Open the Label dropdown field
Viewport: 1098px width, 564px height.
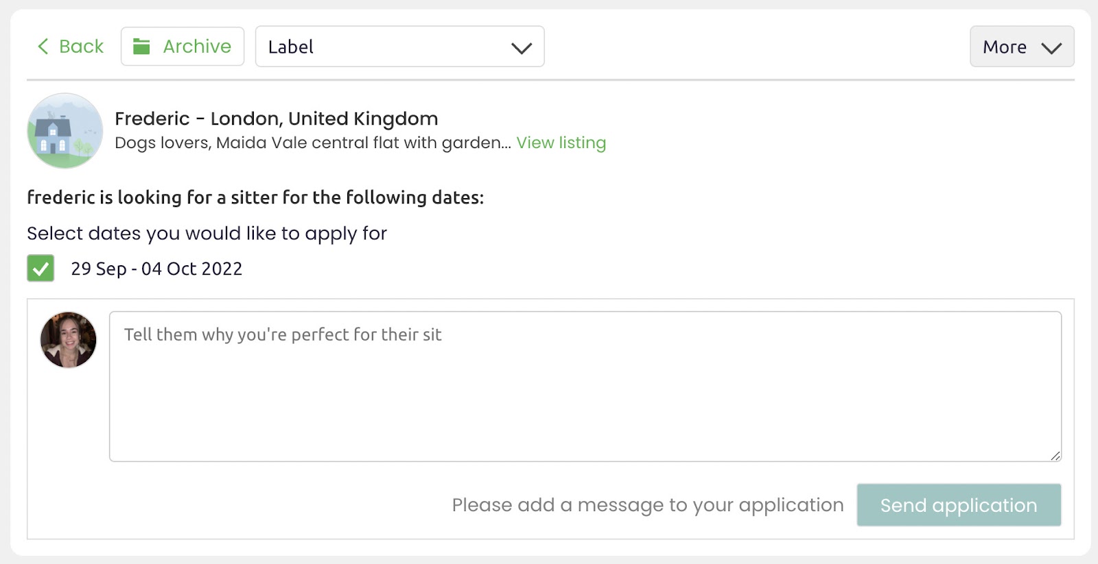[384, 47]
